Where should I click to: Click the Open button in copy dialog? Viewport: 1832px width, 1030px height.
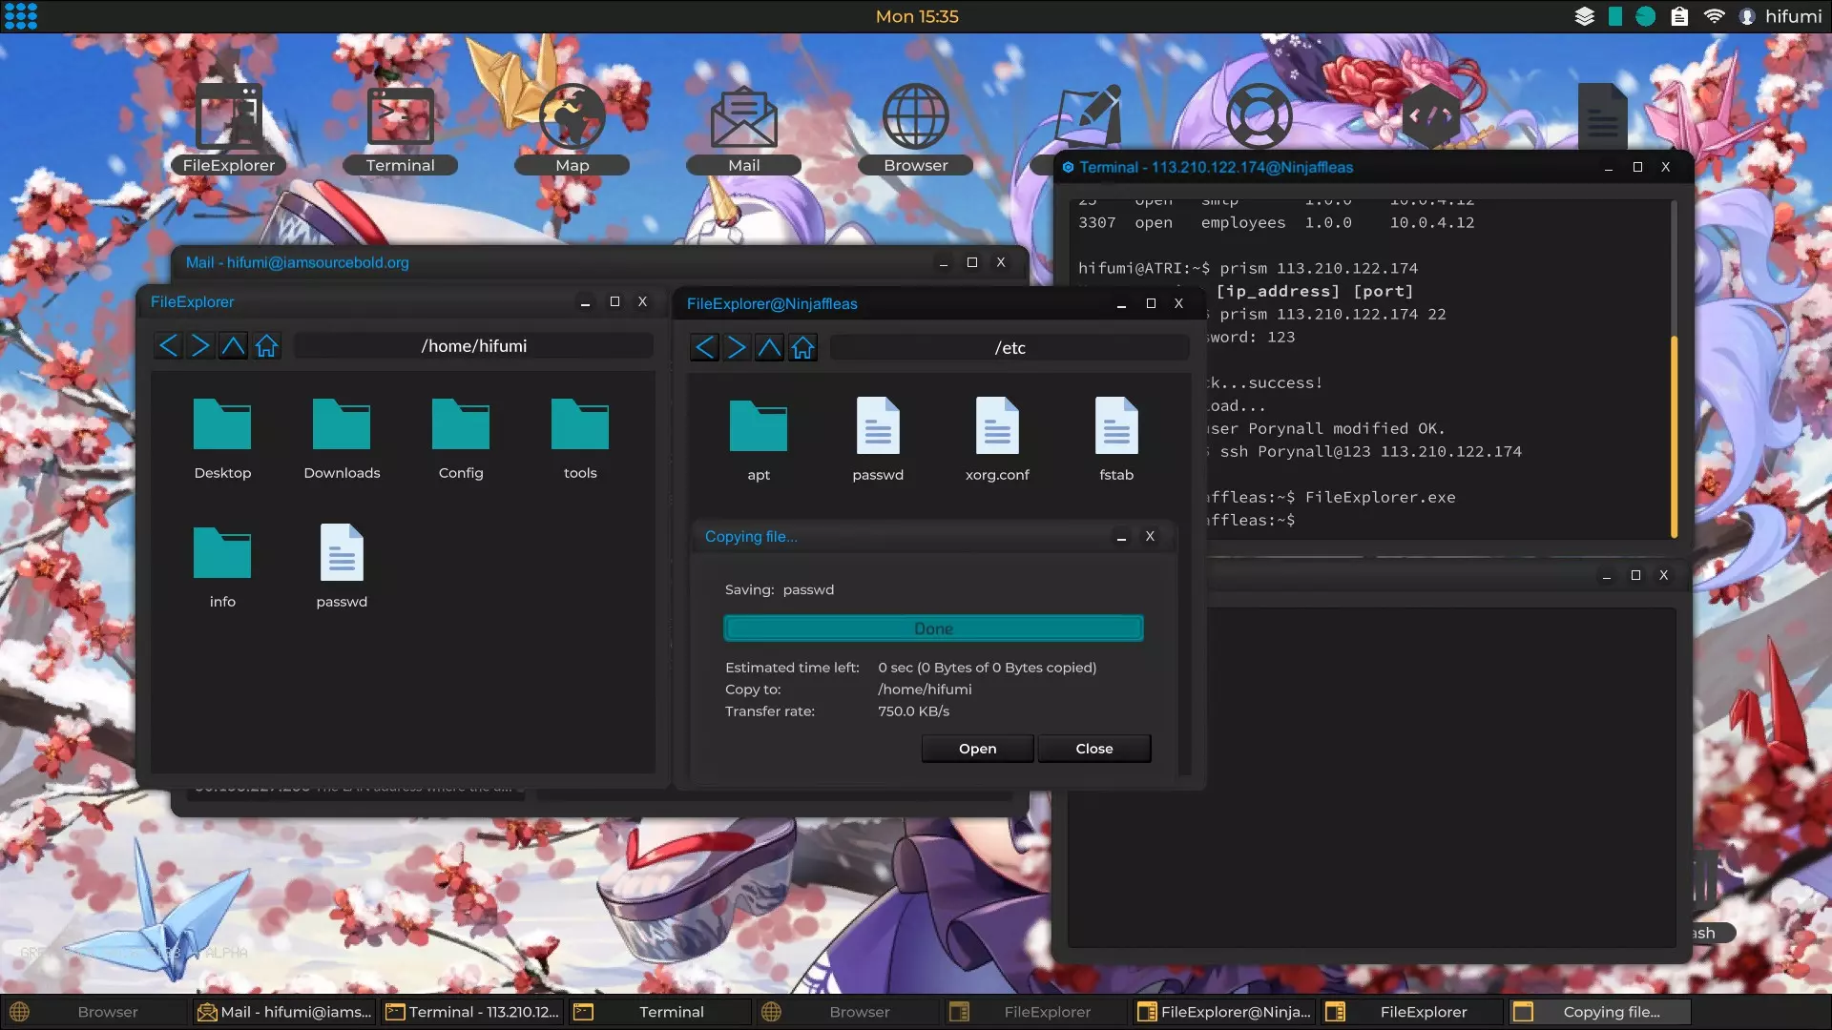click(977, 749)
